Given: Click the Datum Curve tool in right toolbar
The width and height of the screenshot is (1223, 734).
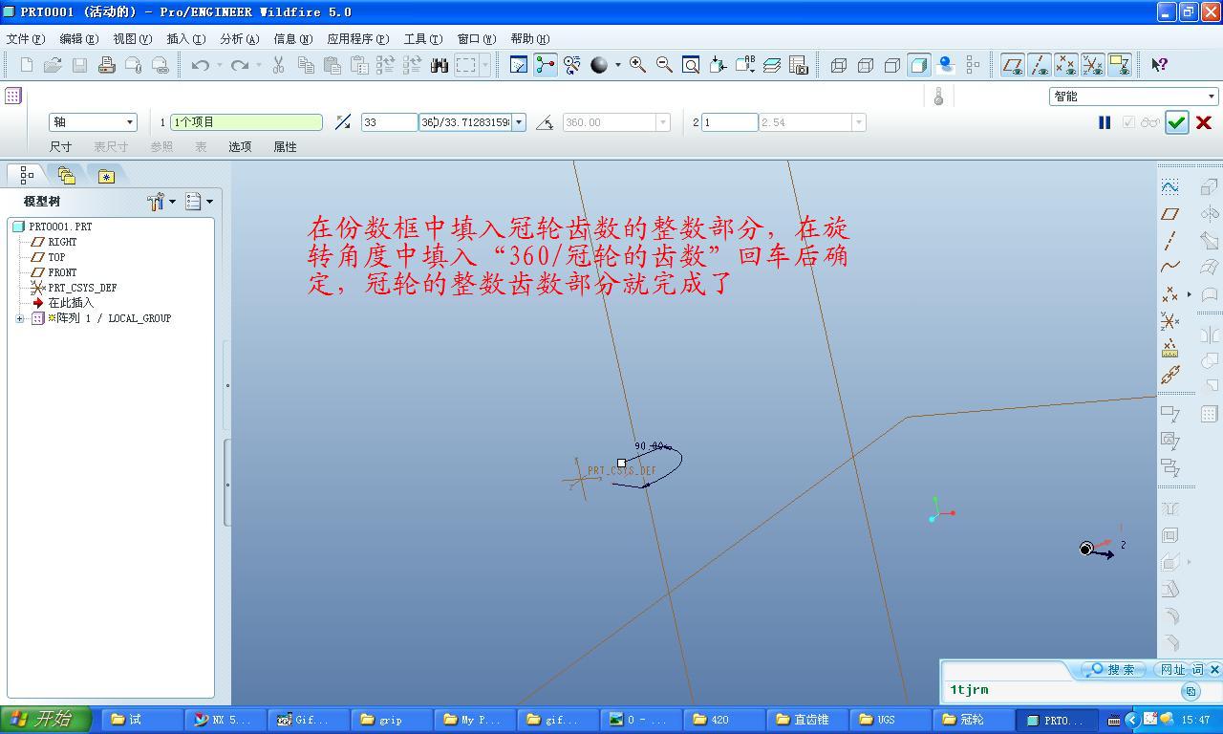Looking at the screenshot, I should (x=1169, y=268).
